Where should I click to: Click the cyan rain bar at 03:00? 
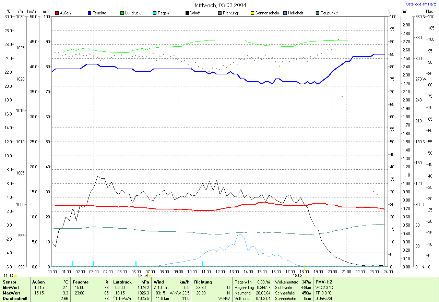pyautogui.click(x=94, y=263)
